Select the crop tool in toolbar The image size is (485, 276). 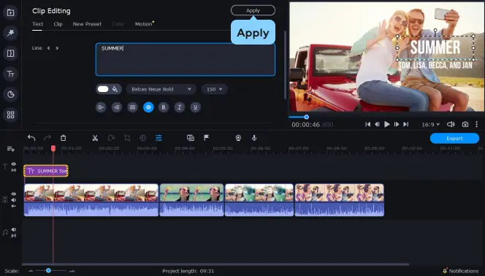pyautogui.click(x=127, y=138)
